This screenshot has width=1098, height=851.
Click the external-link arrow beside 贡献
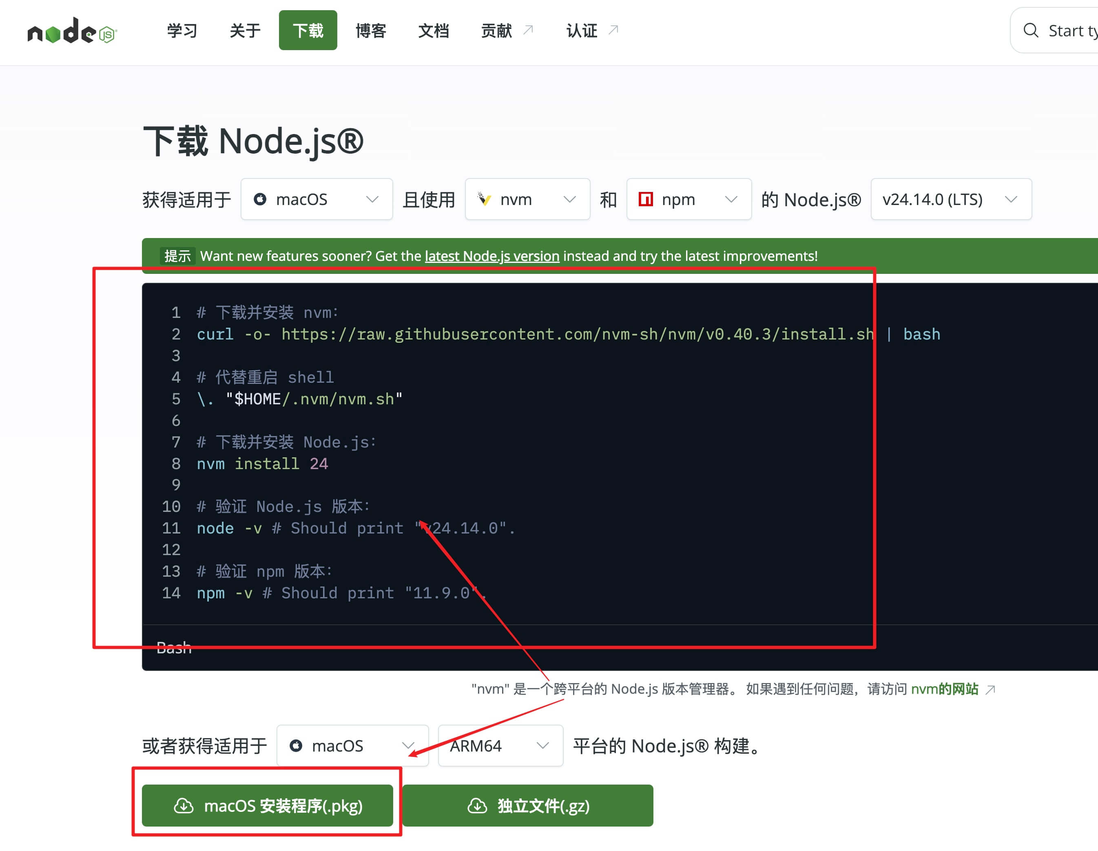pyautogui.click(x=528, y=30)
